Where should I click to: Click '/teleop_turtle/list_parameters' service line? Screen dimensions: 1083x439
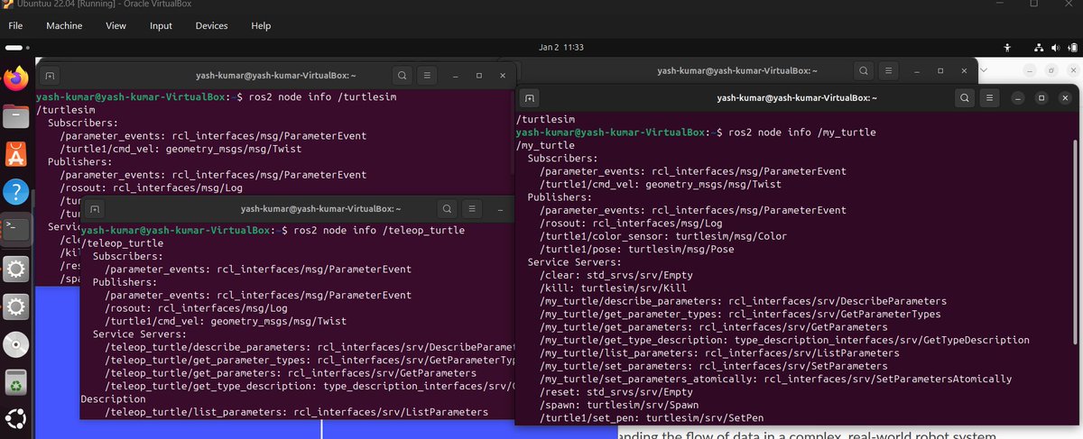pyautogui.click(x=297, y=412)
